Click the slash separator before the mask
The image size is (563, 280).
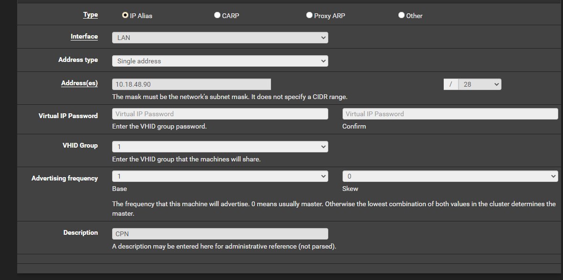coord(451,84)
